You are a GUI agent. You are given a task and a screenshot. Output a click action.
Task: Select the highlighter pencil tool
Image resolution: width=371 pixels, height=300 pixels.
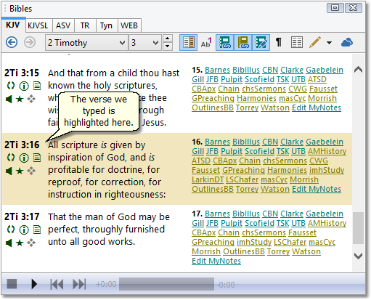pos(315,42)
